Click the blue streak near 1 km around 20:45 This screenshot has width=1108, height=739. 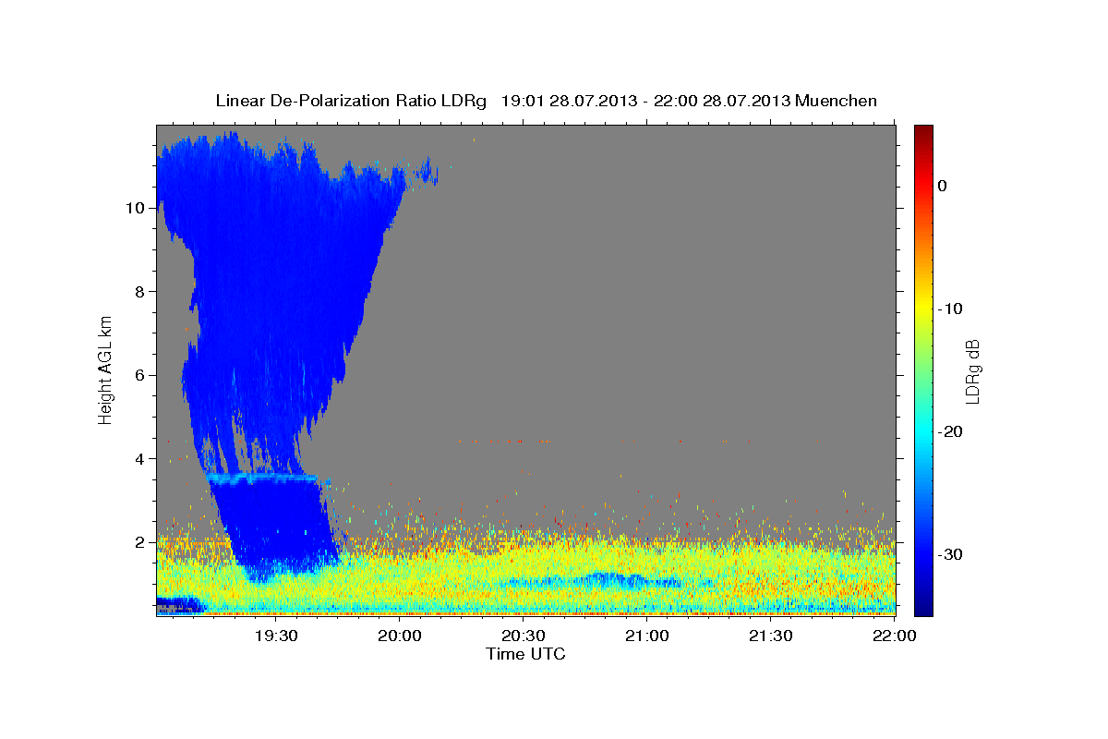[x=605, y=581]
